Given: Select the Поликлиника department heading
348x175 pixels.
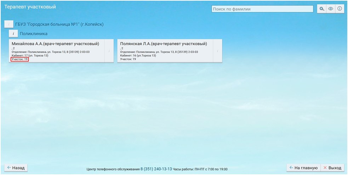Looking at the screenshot, I should (34, 34).
